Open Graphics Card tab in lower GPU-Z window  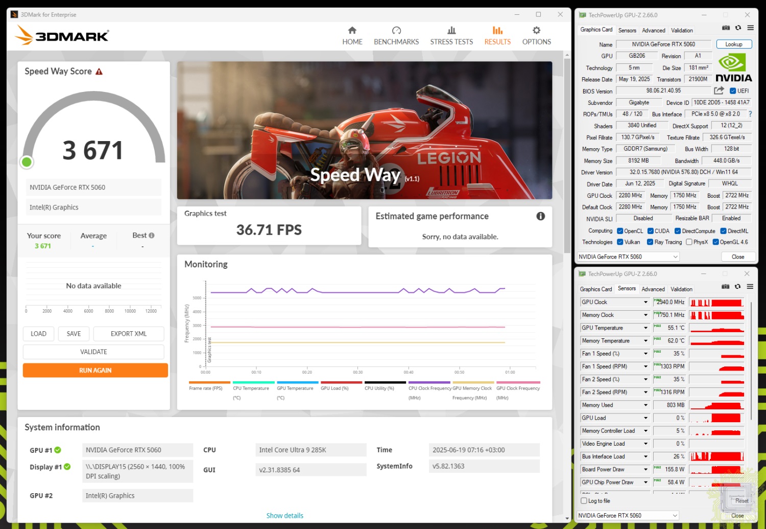pos(596,289)
